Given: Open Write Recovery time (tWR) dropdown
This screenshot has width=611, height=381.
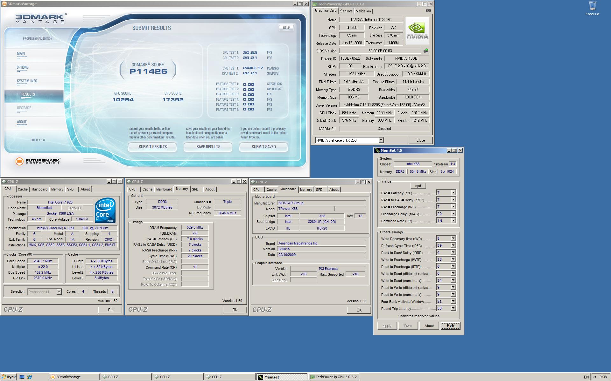Looking at the screenshot, I should pos(453,238).
